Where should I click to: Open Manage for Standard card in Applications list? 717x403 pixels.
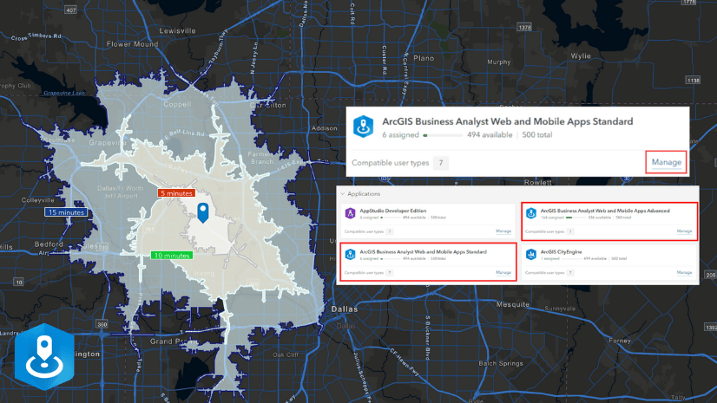[x=503, y=272]
